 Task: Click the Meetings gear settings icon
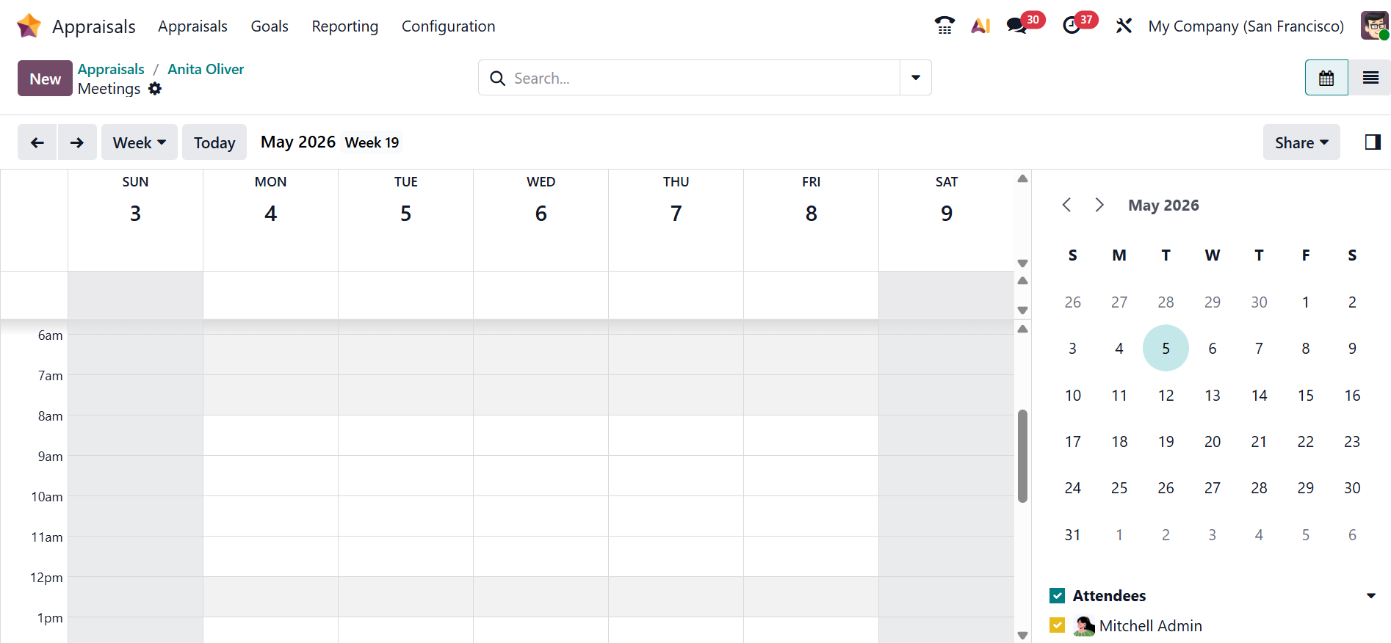[x=155, y=89]
